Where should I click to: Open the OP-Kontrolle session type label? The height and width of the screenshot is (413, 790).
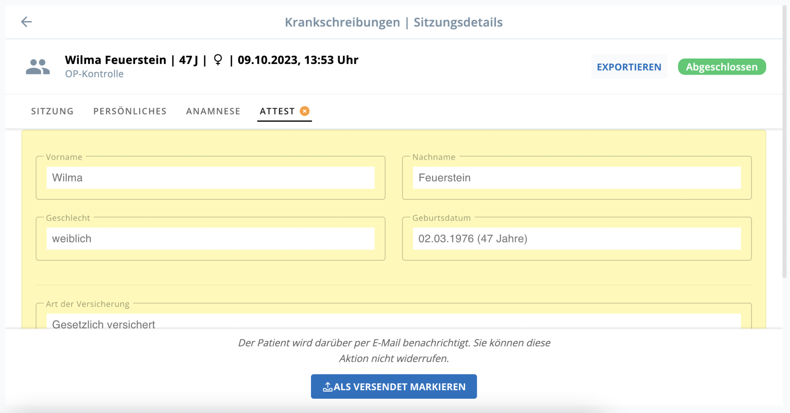95,74
